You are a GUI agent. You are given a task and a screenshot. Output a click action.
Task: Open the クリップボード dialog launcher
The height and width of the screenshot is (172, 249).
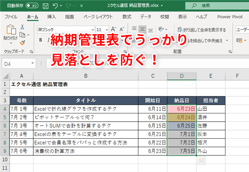point(31,52)
